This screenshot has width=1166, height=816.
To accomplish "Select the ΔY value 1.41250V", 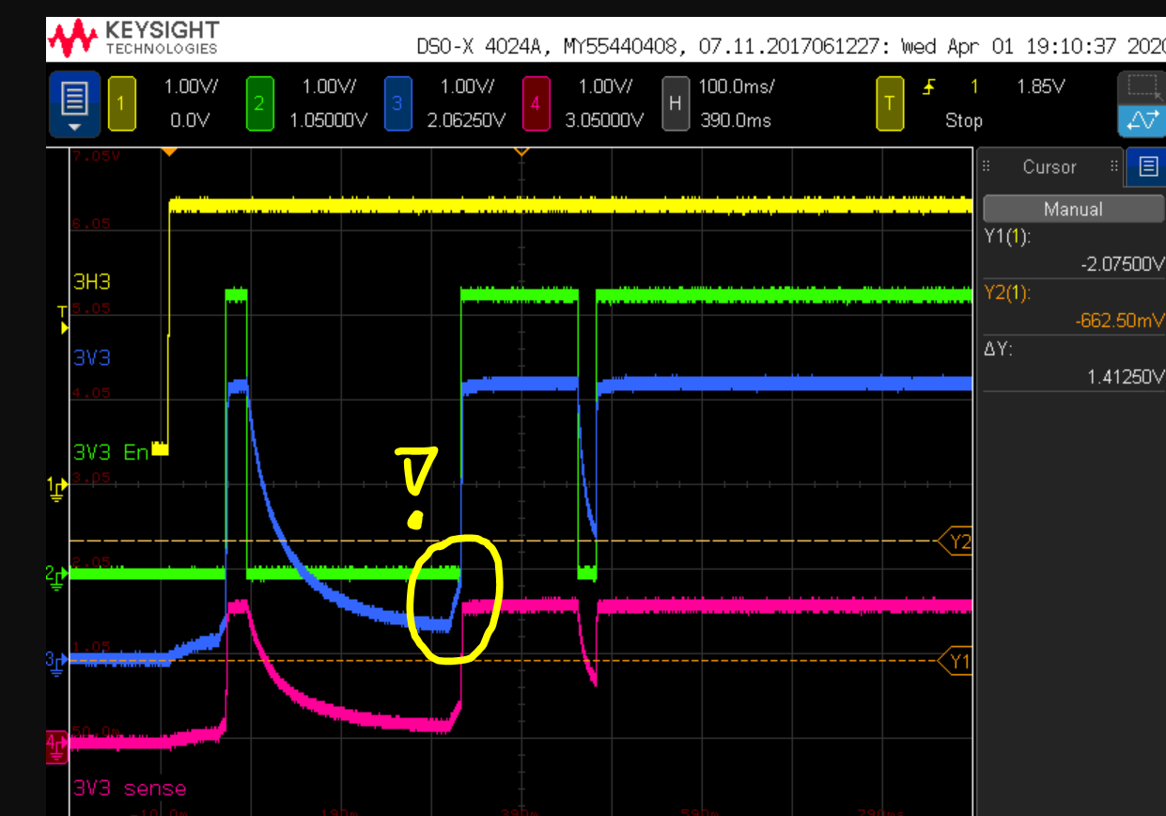I will (1127, 377).
